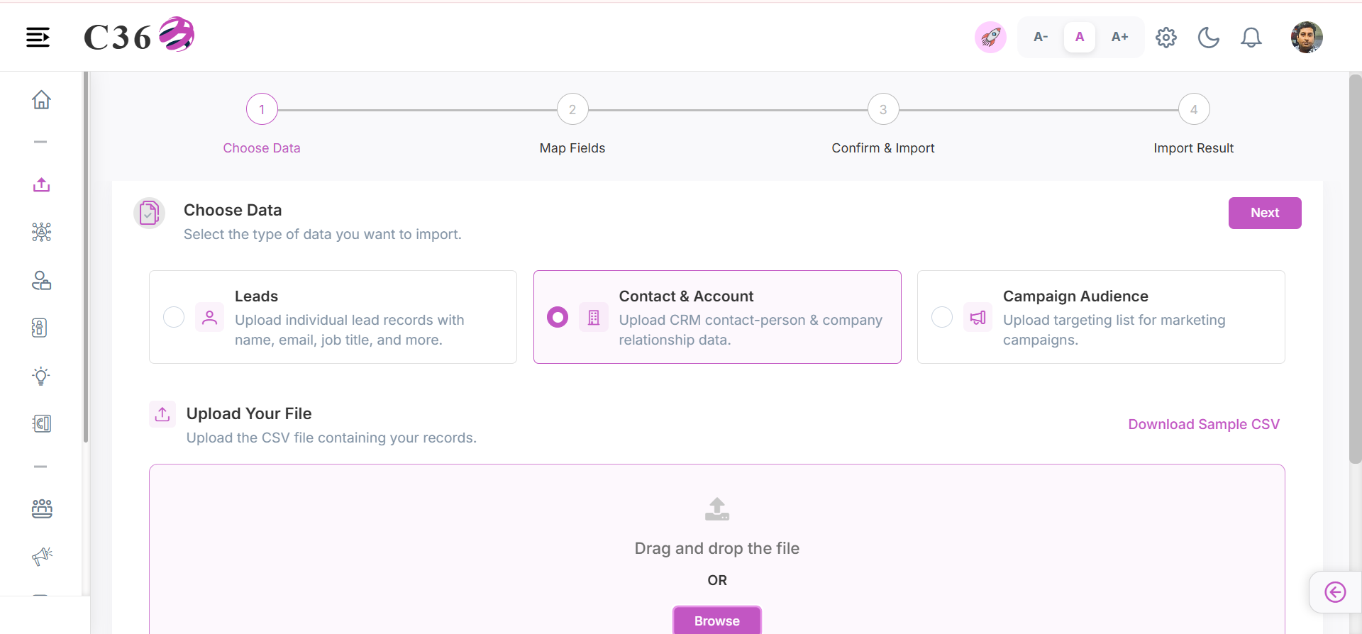
Task: Open the notebook ledger sidebar icon
Action: [x=42, y=423]
